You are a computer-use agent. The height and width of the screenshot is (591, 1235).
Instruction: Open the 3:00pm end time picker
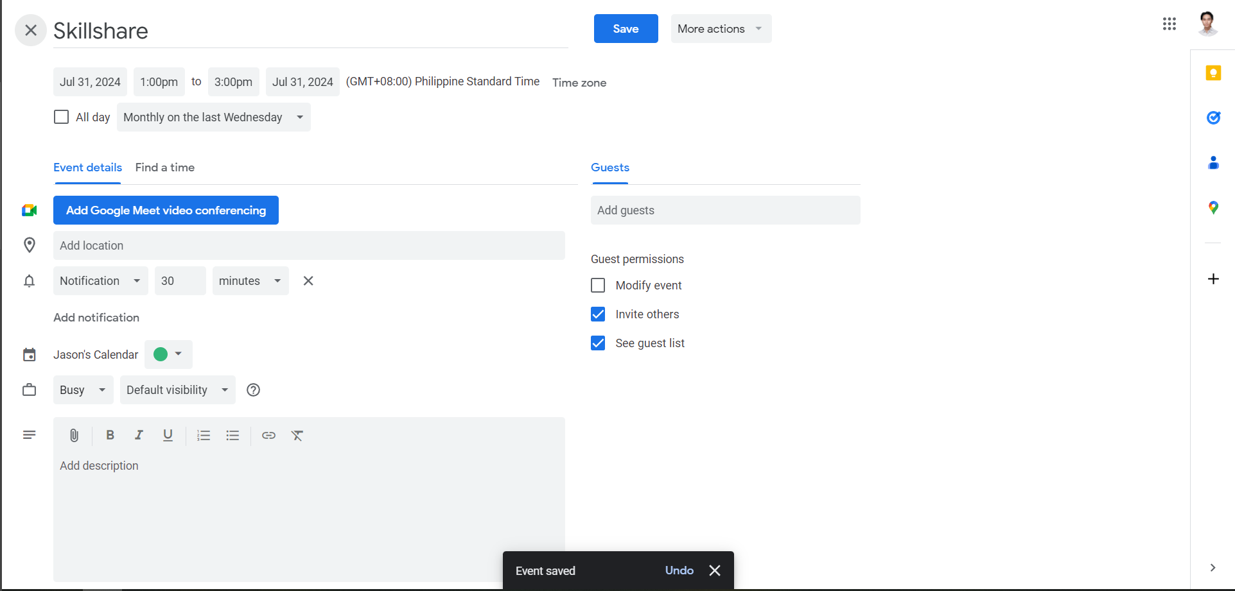234,82
